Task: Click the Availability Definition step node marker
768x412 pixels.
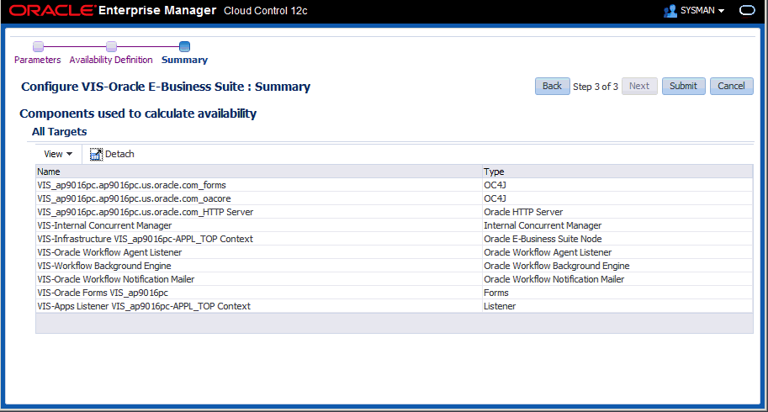Action: pos(112,46)
